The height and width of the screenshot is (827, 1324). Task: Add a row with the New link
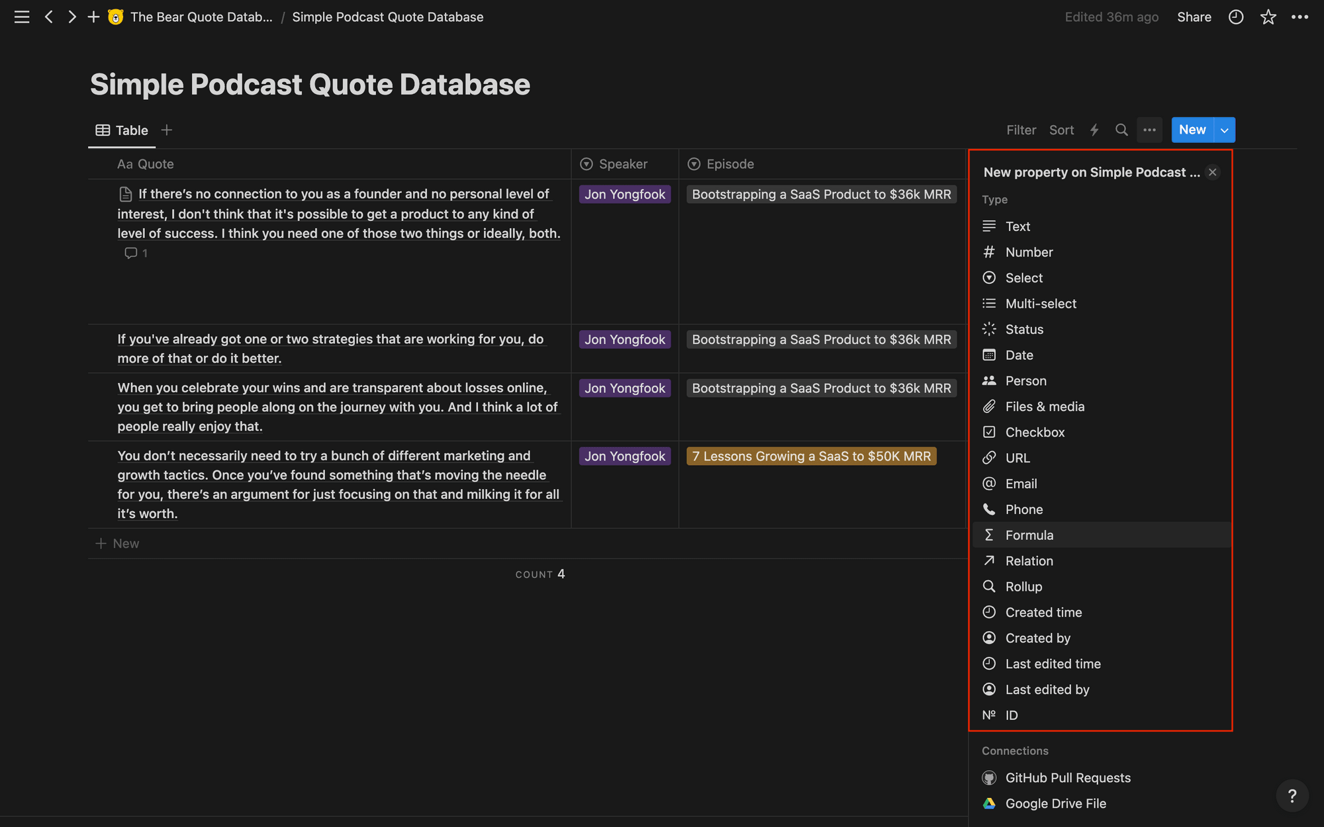tap(117, 543)
